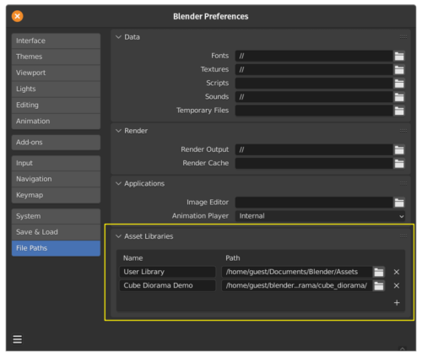This screenshot has height=357, width=422.
Task: Remove the Cube Diorama Demo library
Action: click(397, 285)
